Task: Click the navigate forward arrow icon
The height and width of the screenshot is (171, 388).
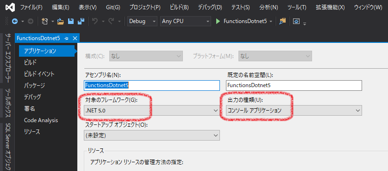Action: 31,22
